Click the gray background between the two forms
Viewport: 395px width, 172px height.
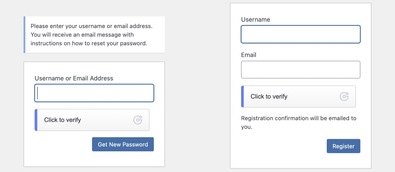tap(197, 85)
